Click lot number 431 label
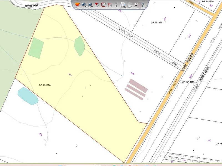The height and width of the screenshot is (166, 222). 70,75
